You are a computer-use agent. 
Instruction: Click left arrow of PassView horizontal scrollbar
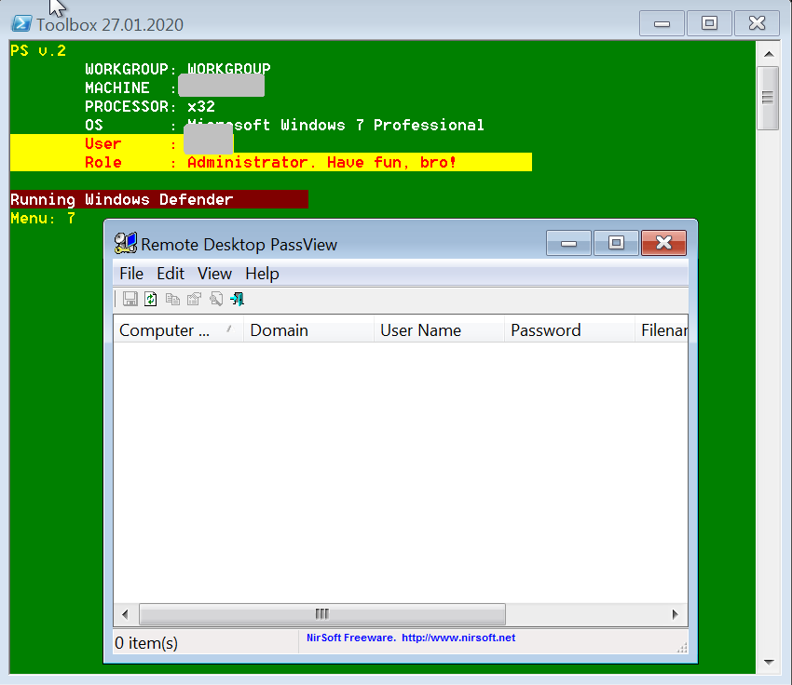tap(125, 614)
